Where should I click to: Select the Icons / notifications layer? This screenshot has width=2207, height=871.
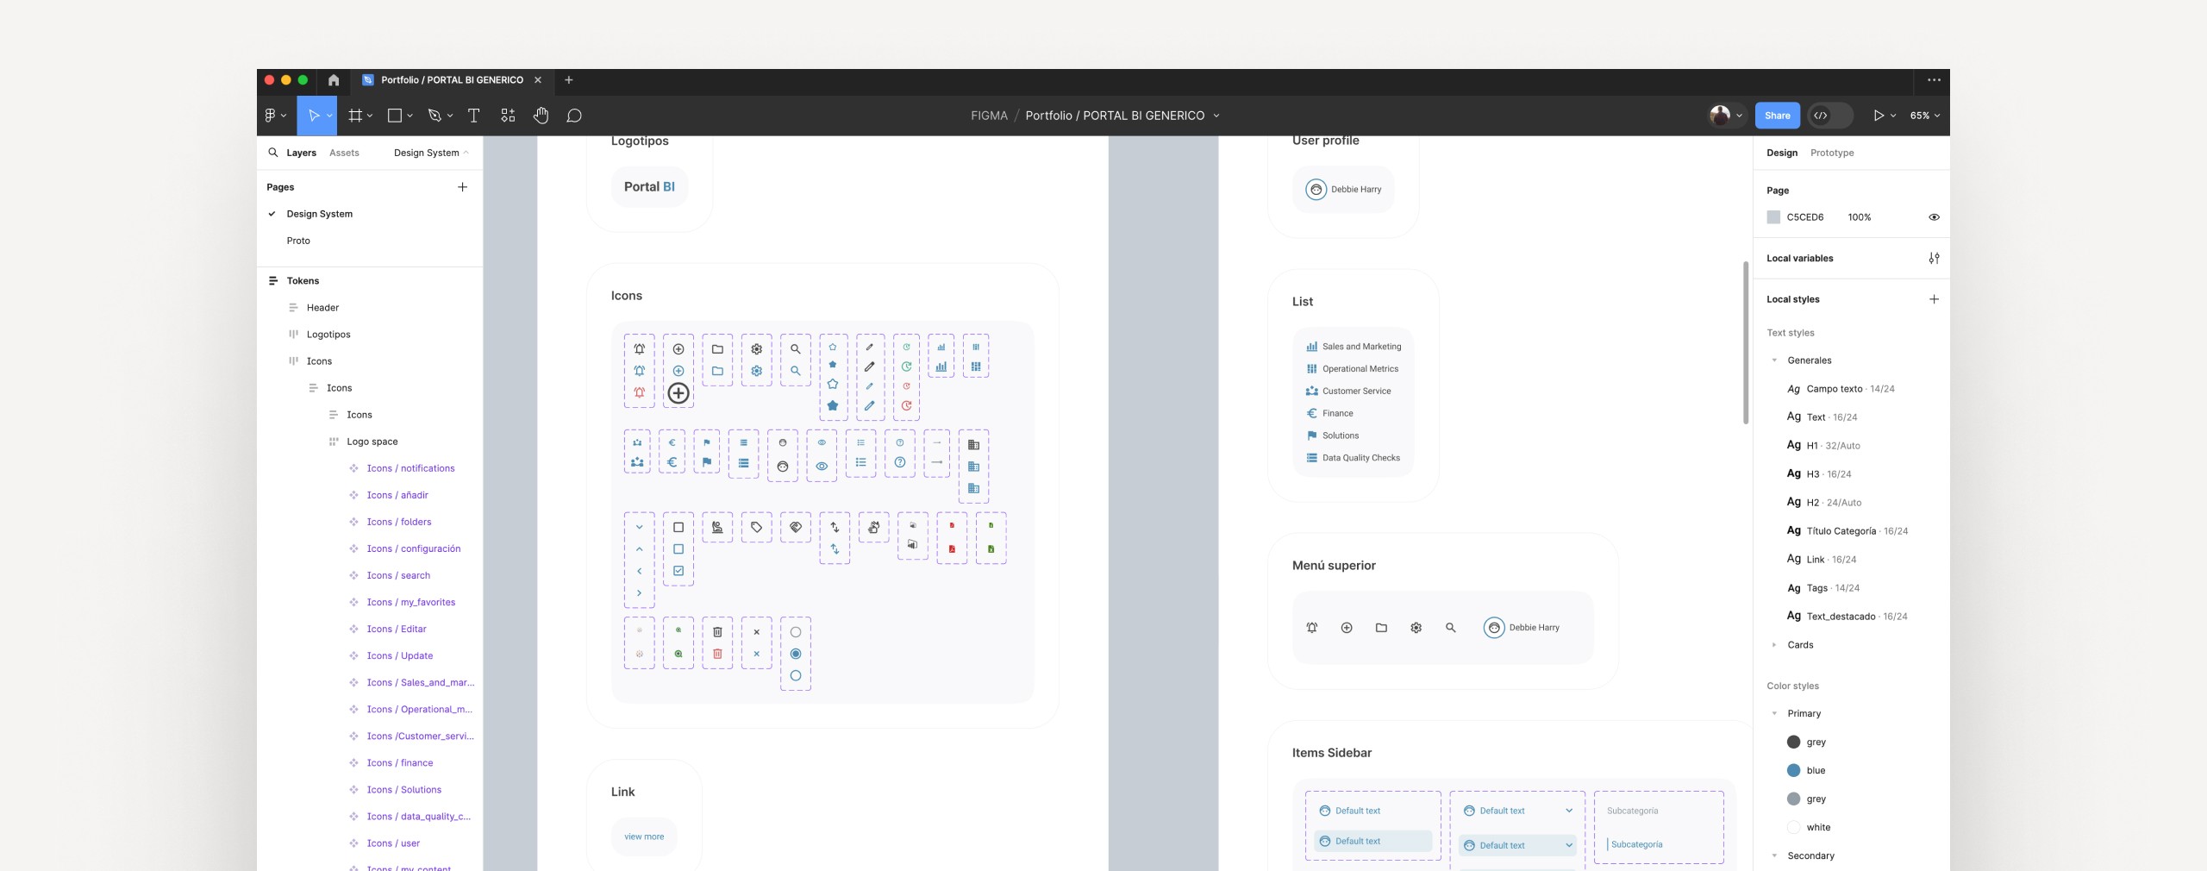410,468
